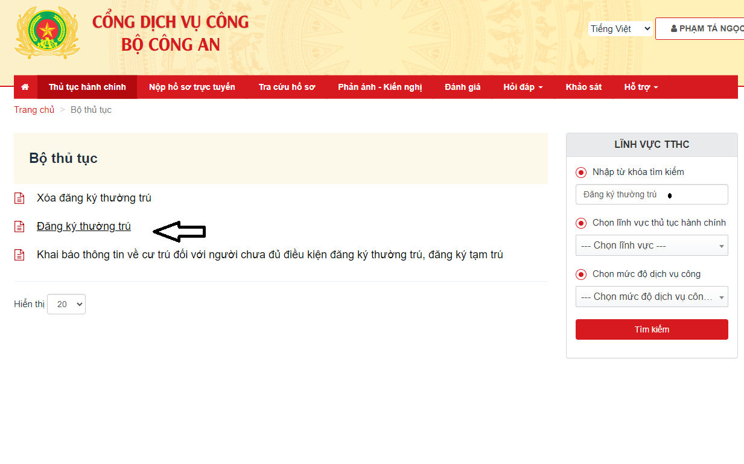Open the Tiếng Việt language selector
Screen dimensions: 744x464
tap(620, 28)
